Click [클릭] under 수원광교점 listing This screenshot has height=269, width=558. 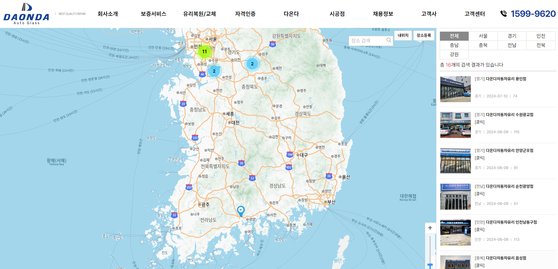point(480,122)
